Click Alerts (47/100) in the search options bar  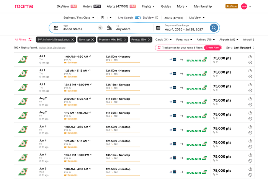174,18
